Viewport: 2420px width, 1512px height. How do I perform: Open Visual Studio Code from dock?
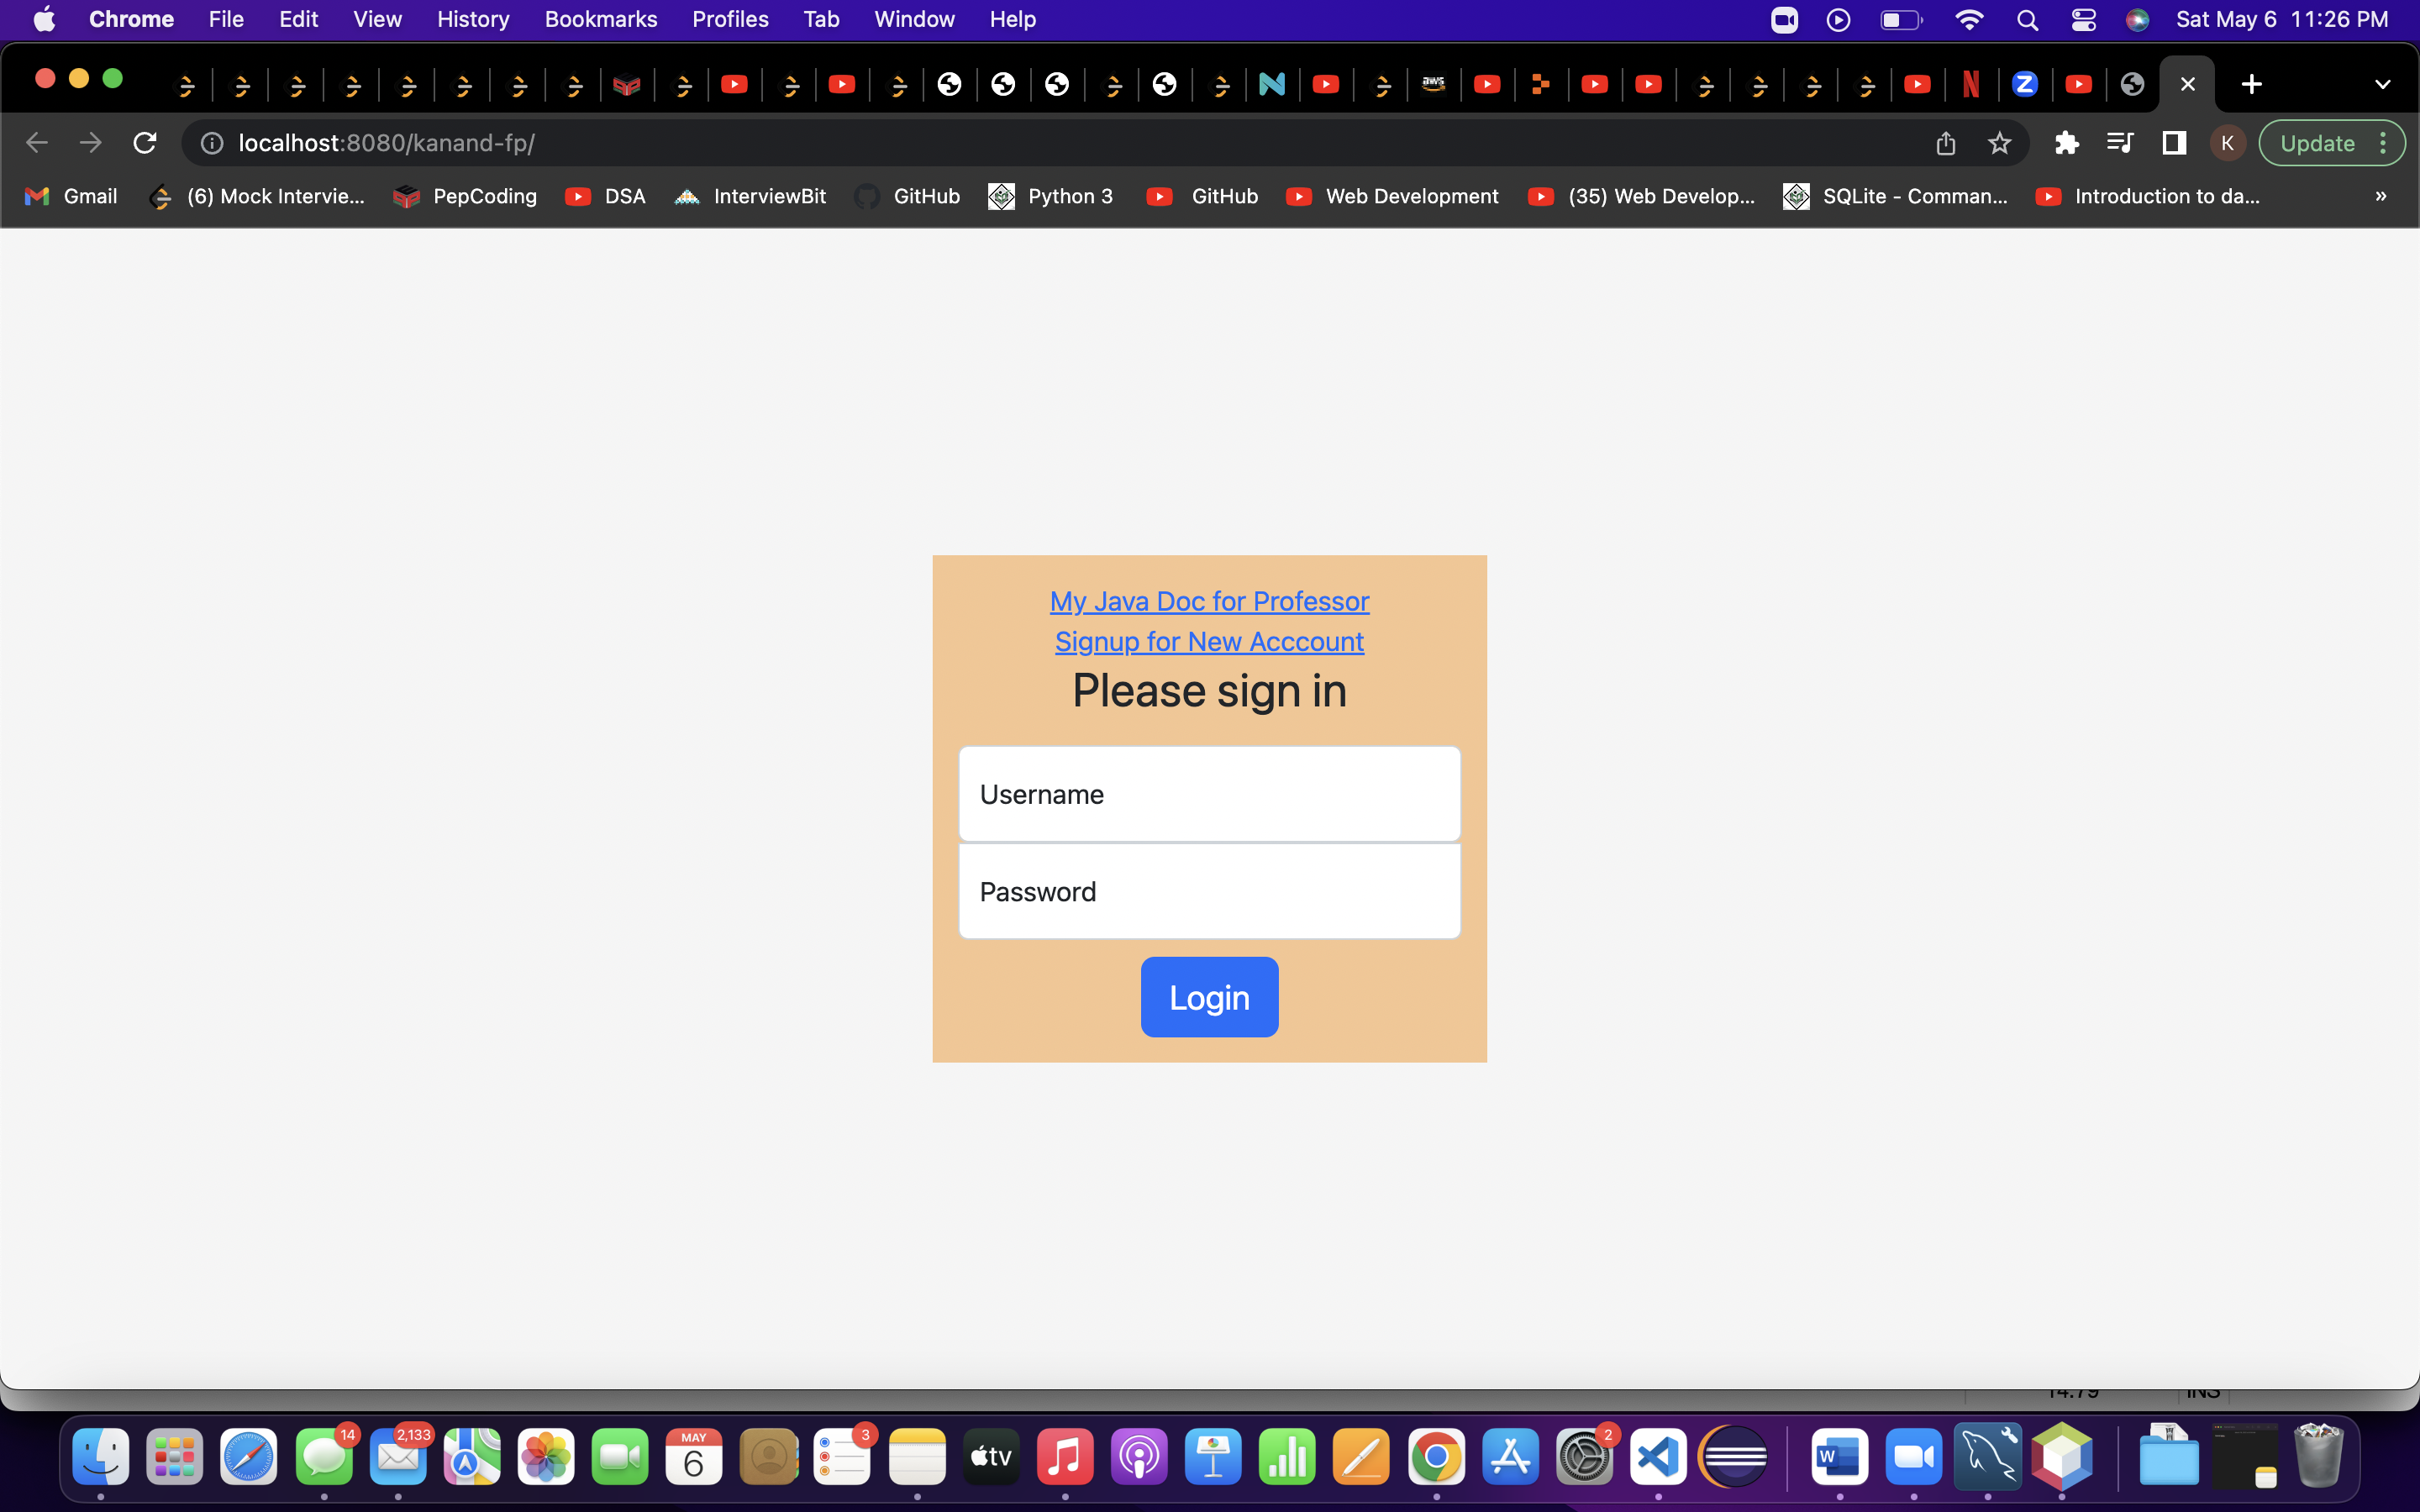[1658, 1457]
